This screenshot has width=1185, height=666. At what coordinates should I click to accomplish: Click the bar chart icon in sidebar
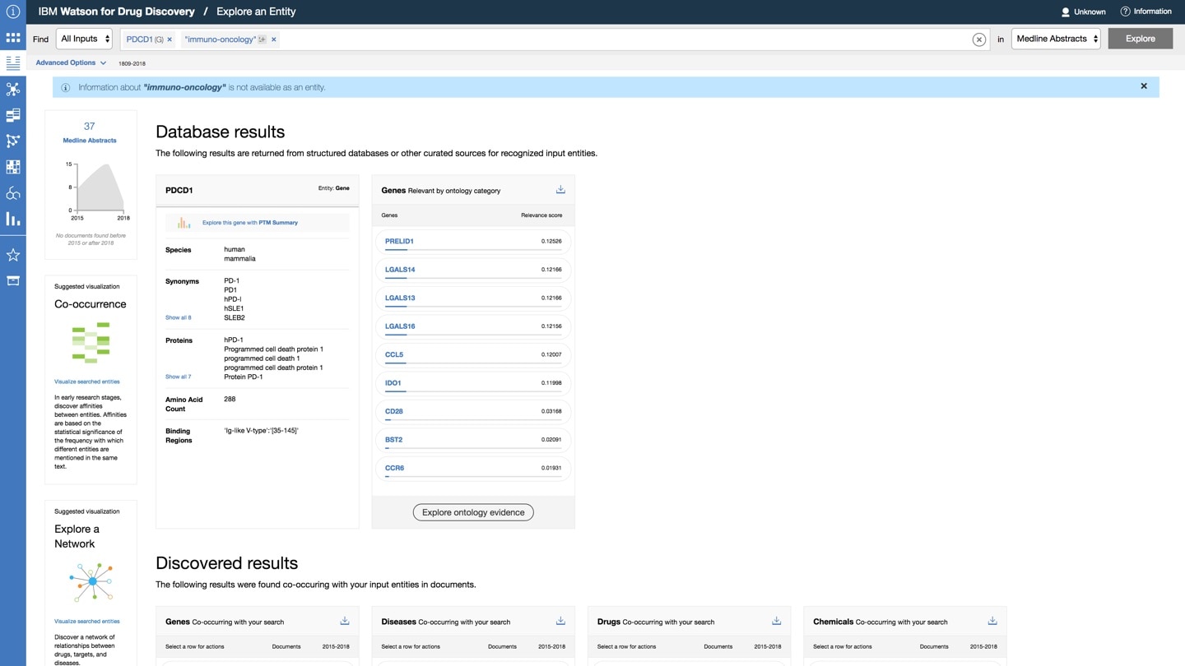[x=13, y=219]
